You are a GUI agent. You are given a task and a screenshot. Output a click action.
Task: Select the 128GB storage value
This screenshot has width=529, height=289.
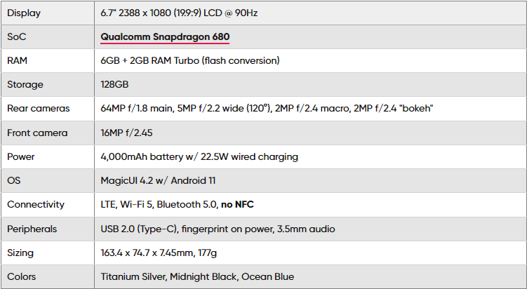[115, 84]
